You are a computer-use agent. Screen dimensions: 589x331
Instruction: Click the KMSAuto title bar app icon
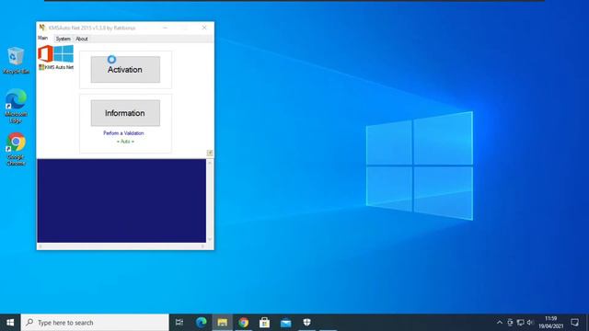[42, 28]
